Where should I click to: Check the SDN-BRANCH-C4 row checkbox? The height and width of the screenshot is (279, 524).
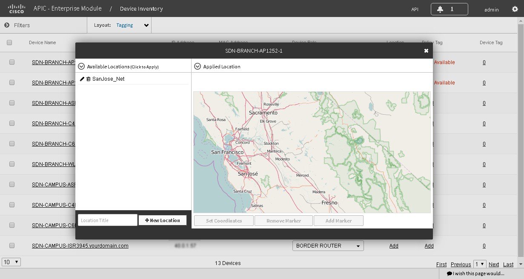[12, 123]
